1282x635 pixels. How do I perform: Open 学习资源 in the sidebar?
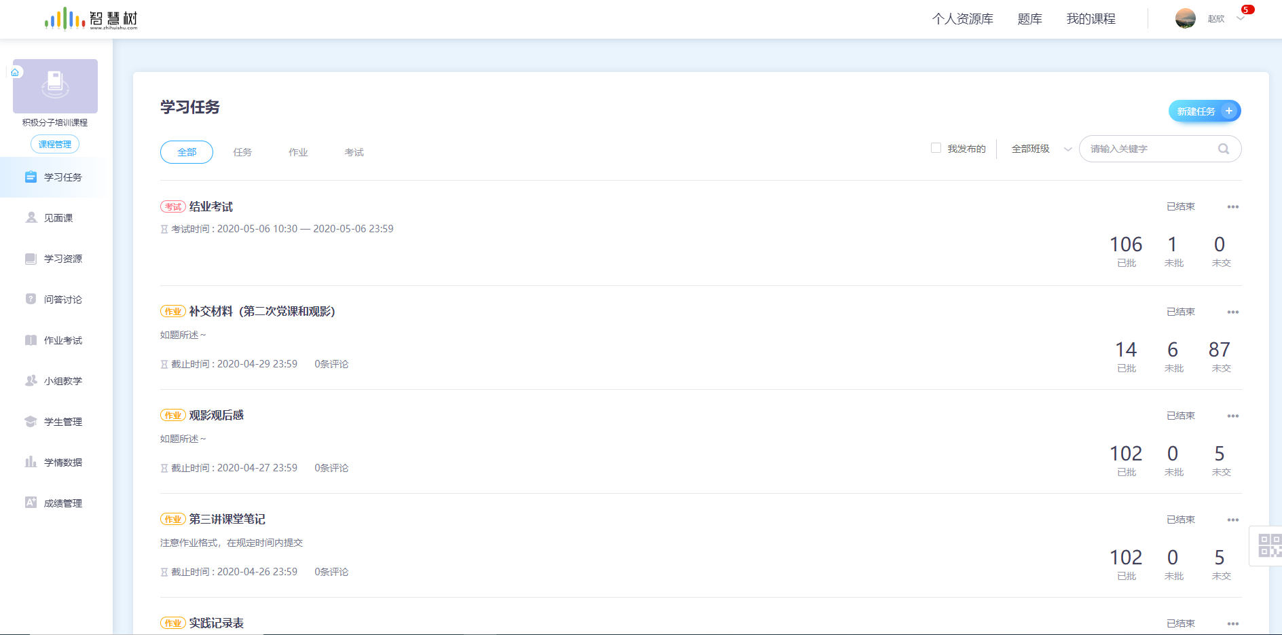tap(62, 259)
